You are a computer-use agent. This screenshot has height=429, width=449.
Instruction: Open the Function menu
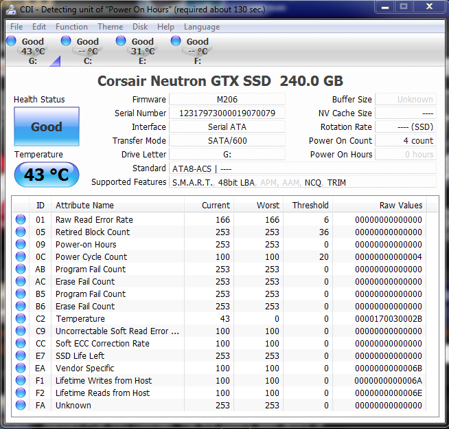(x=71, y=27)
